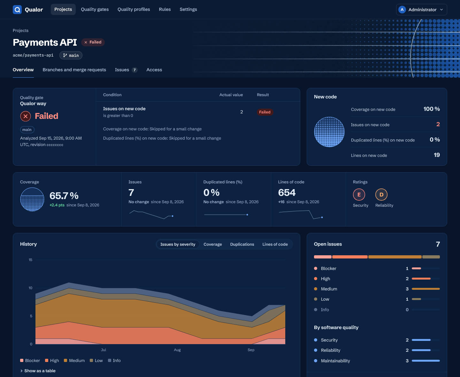Click the new code dotted circle graphic
The width and height of the screenshot is (460, 377).
329,132
